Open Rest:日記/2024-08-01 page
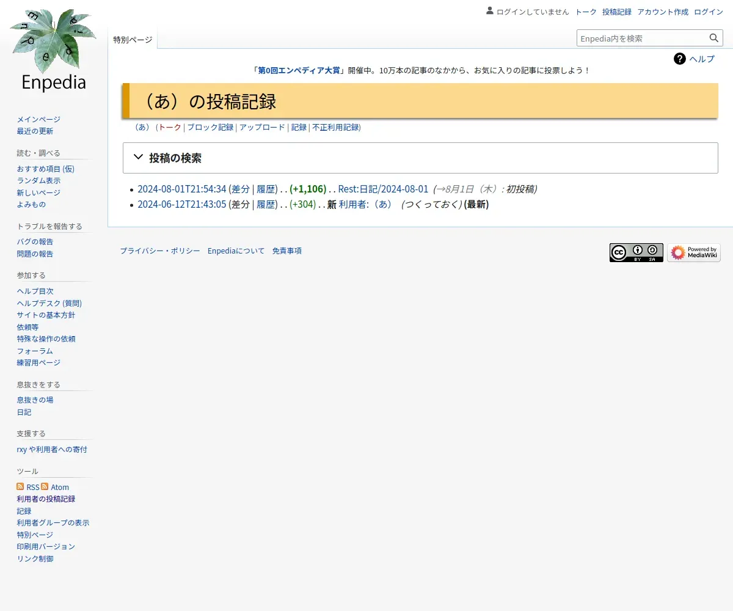Image resolution: width=733 pixels, height=611 pixels. 384,189
